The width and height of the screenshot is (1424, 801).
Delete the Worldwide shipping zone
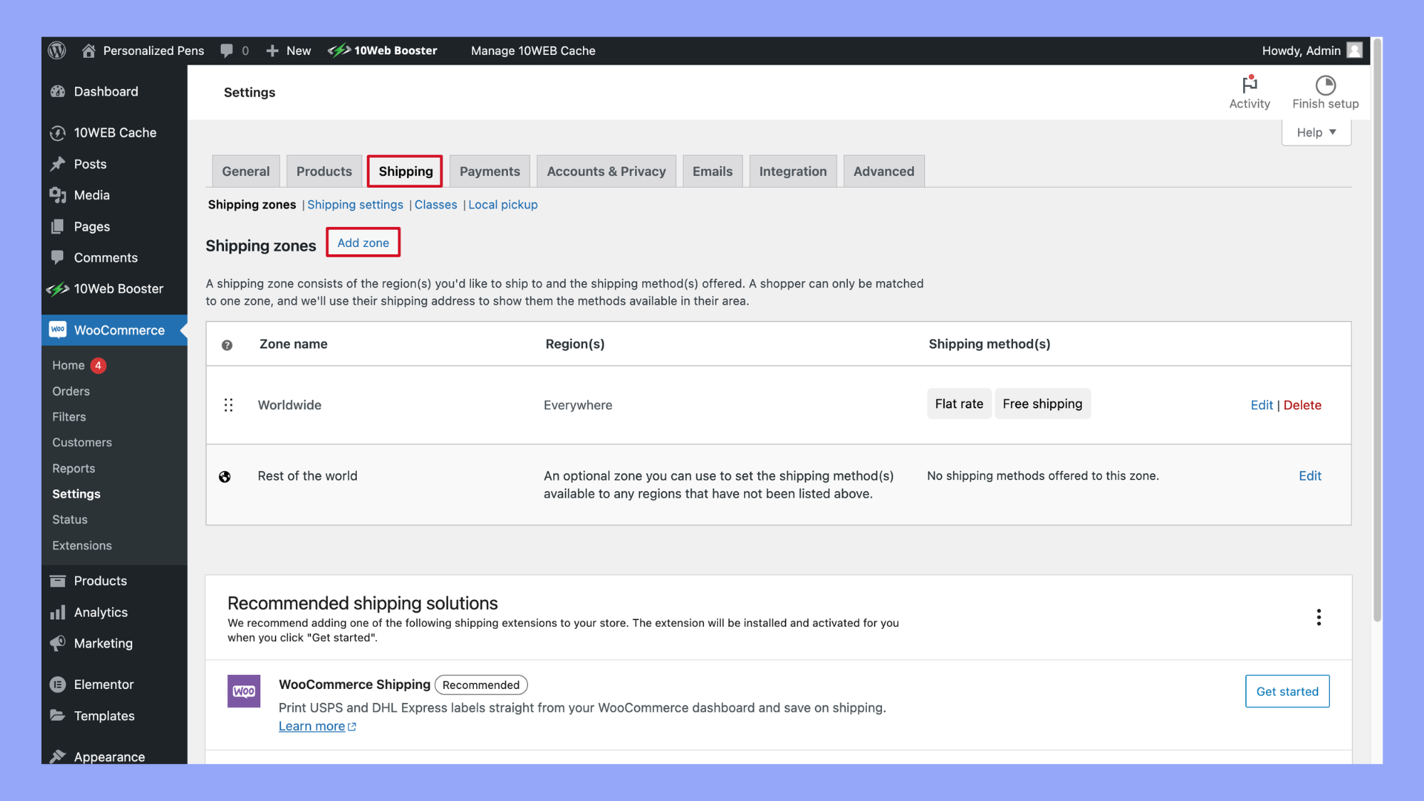pyautogui.click(x=1302, y=405)
